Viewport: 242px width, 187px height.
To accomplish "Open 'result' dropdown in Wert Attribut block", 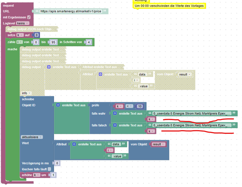I will pyautogui.click(x=158, y=144).
